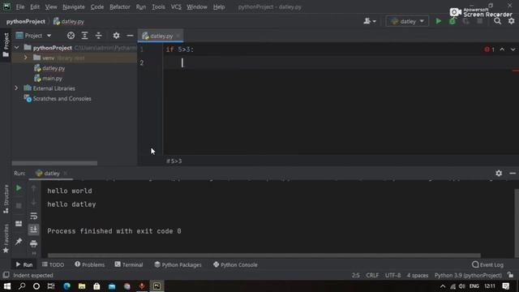
Task: Open the user account dropdown icon
Action: coord(370,21)
